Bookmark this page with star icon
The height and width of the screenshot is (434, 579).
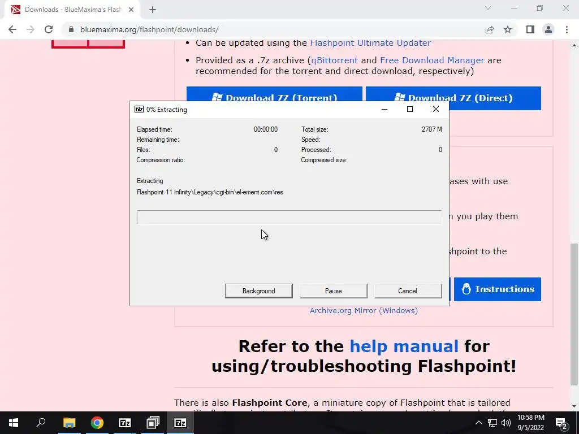point(508,29)
